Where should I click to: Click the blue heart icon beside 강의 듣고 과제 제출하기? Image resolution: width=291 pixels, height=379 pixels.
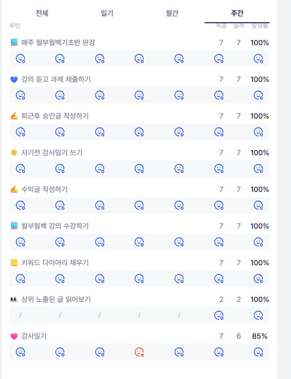click(x=14, y=79)
